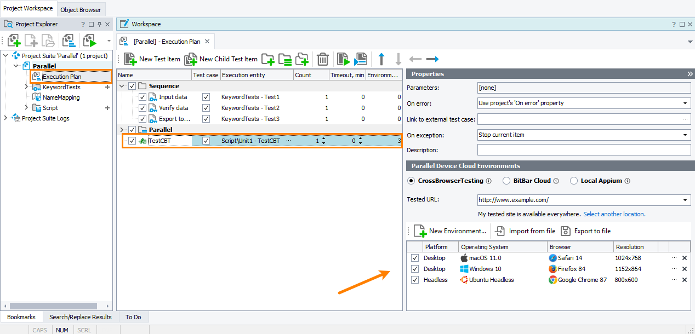Toggle the Input data item checkbox
The height and width of the screenshot is (334, 695).
coord(143,97)
